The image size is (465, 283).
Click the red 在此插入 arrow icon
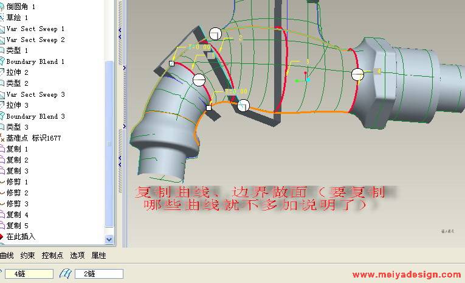[x=1, y=237]
